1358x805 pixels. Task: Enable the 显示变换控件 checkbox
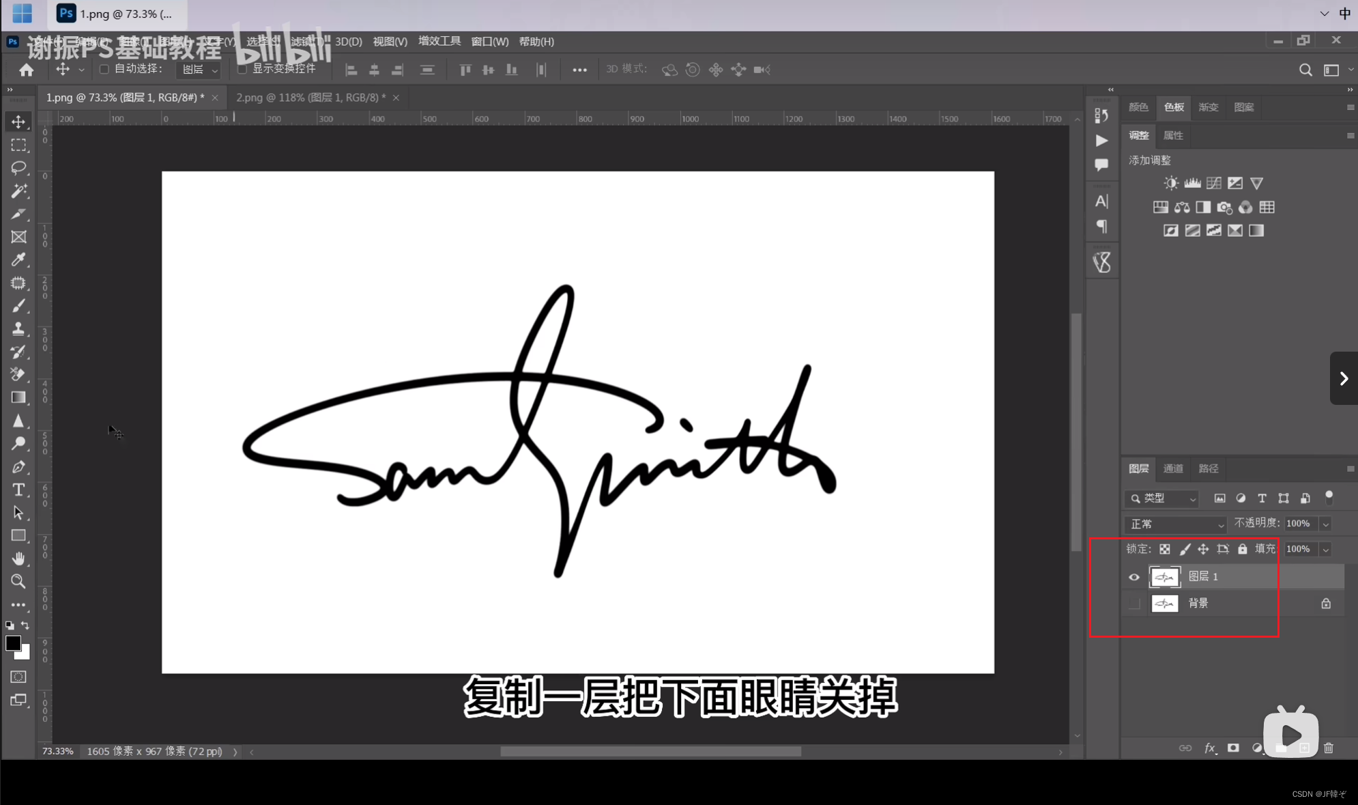pos(242,69)
